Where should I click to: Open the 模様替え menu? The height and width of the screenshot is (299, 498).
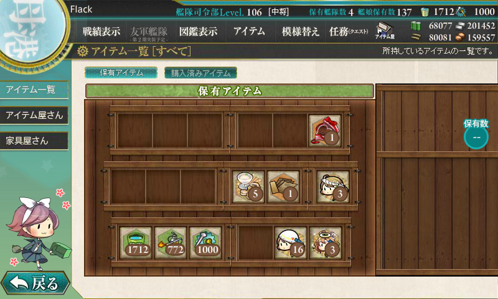(x=300, y=31)
